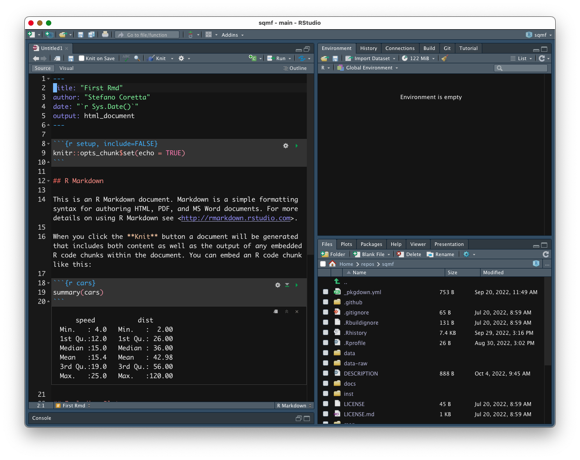The height and width of the screenshot is (460, 580).
Task: Run the cars chunk
Action: pyautogui.click(x=297, y=285)
